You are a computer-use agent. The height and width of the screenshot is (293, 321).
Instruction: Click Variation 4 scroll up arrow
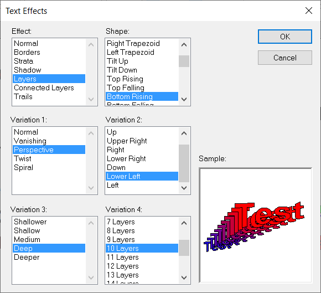(x=184, y=223)
